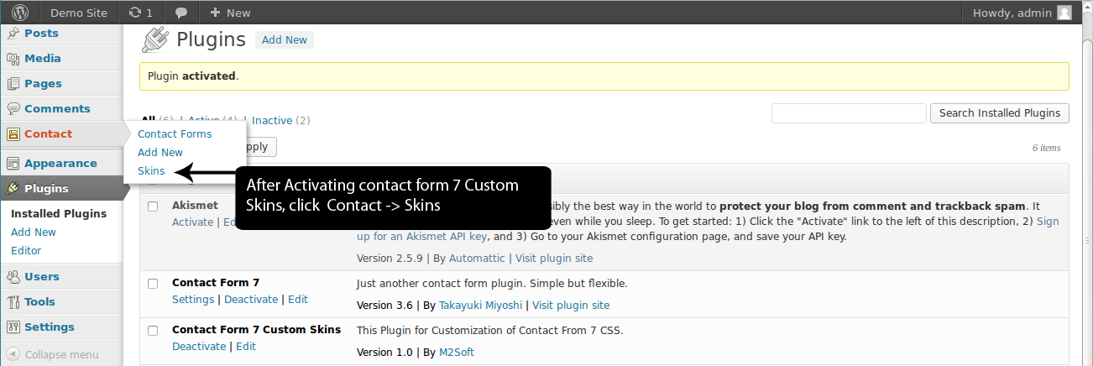Open the comments bubble icon in admin bar
The image size is (1093, 366).
181,13
